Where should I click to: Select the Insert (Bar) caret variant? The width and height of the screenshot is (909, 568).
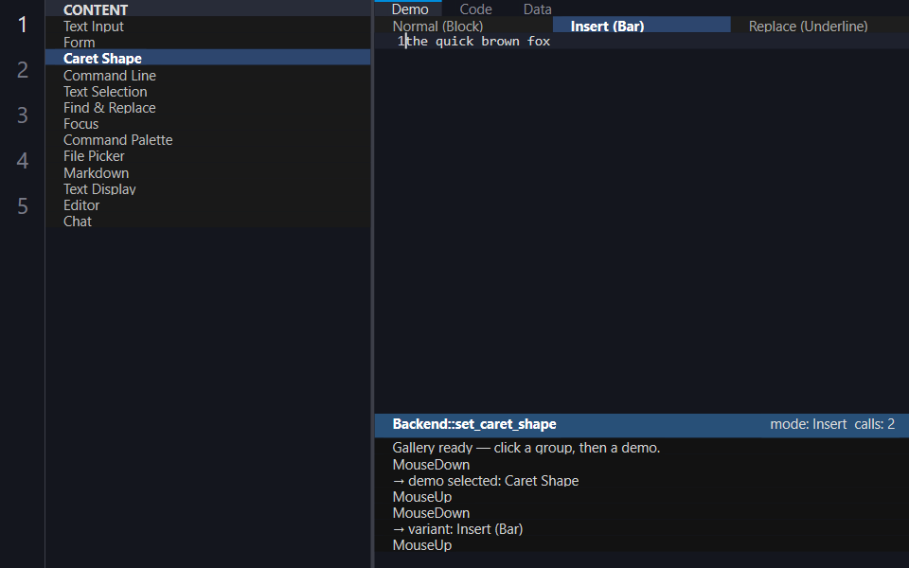642,27
